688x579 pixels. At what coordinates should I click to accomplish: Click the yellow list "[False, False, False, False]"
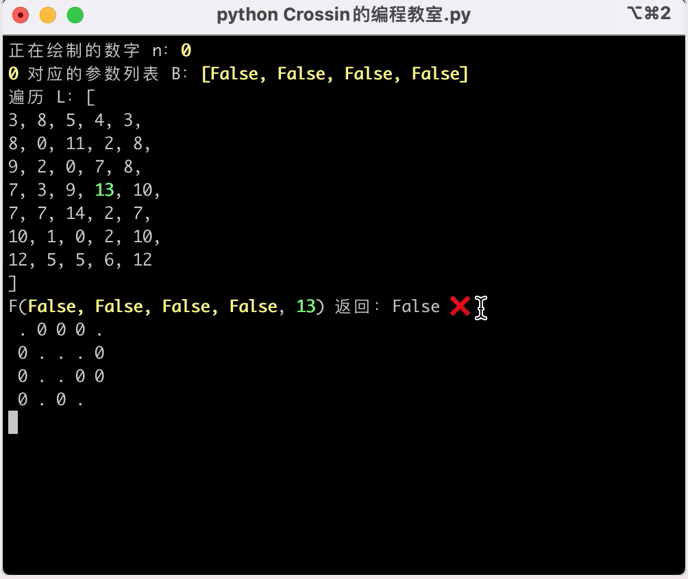[335, 74]
